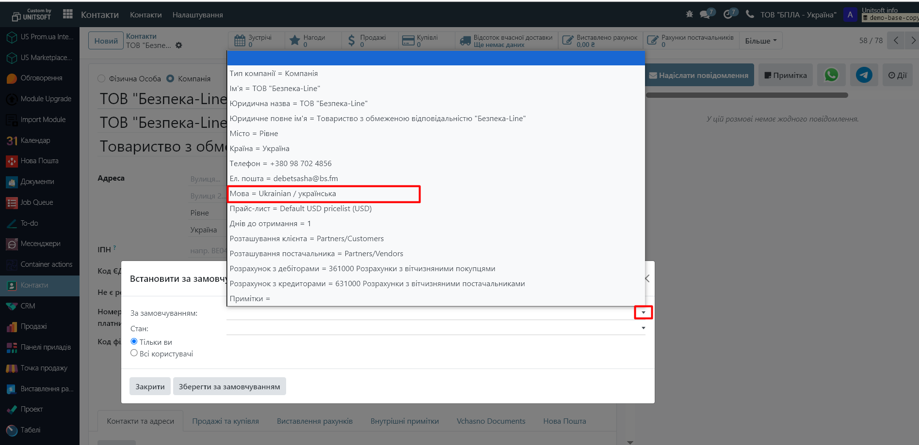Expand the 'За замовчуванням' dropdown arrow
Screen dimensions: 919x445
643,312
